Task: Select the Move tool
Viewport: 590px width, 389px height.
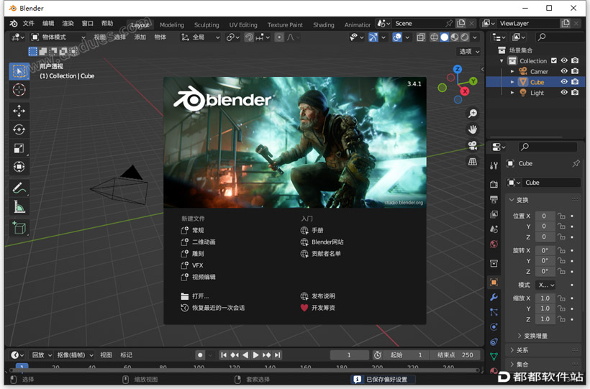Action: [19, 111]
